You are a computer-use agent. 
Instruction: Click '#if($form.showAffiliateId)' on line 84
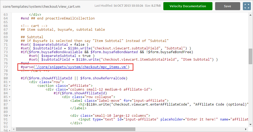tap(80, 93)
